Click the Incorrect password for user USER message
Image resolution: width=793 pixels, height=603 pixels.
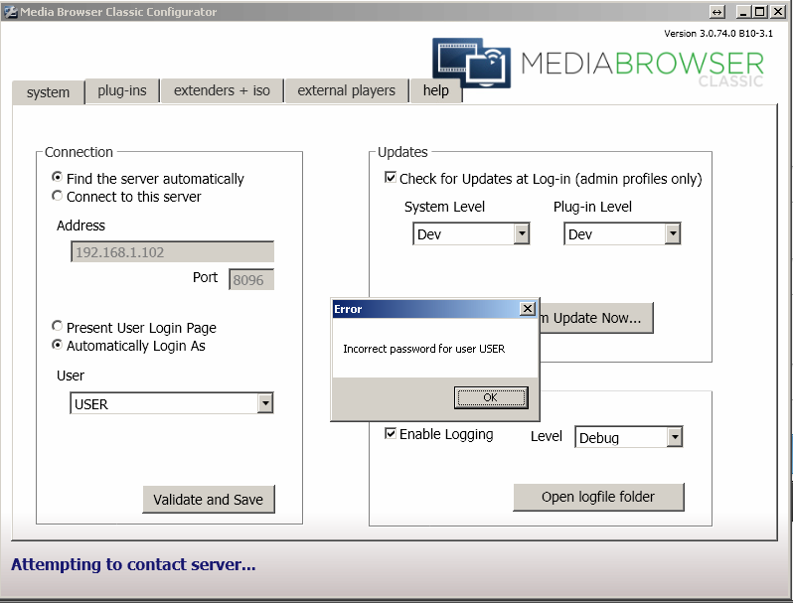pos(423,349)
